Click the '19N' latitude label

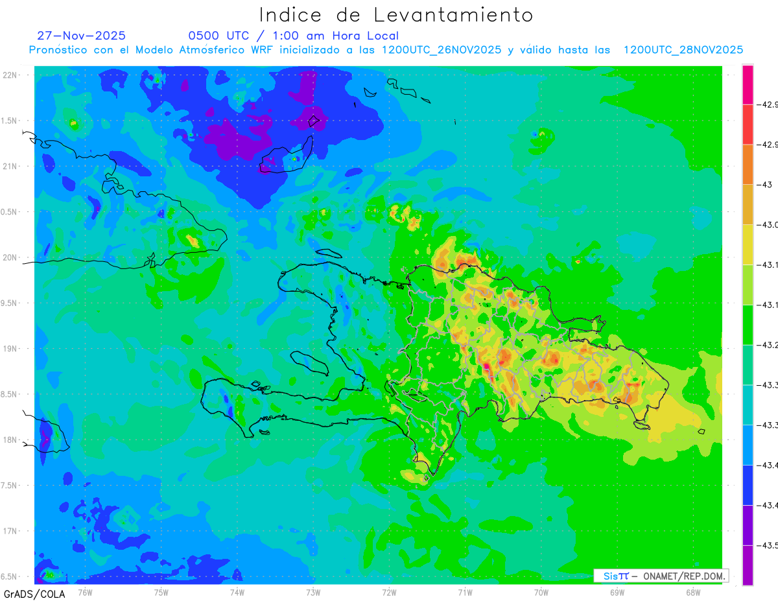(11, 348)
